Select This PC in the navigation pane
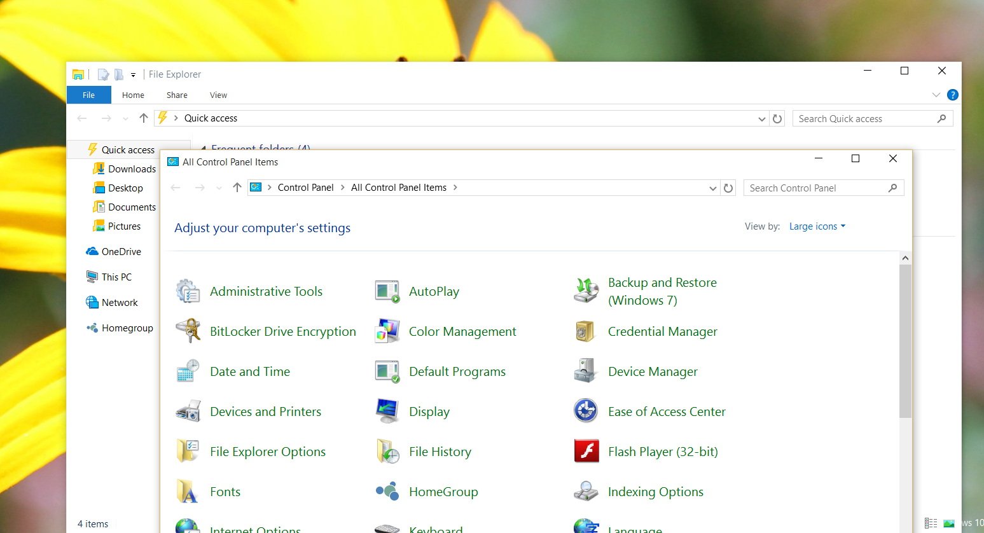 (109, 277)
